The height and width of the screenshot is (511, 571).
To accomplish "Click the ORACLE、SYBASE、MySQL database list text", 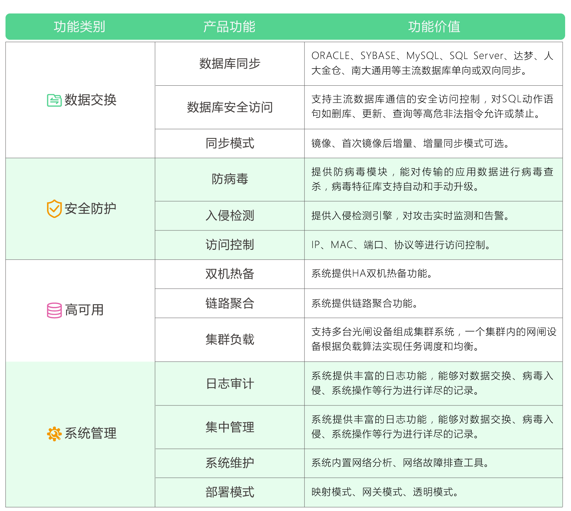I will point(432,63).
